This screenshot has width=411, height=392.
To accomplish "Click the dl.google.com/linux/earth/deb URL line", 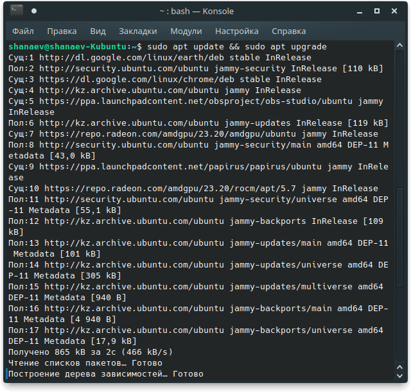I will (x=160, y=58).
